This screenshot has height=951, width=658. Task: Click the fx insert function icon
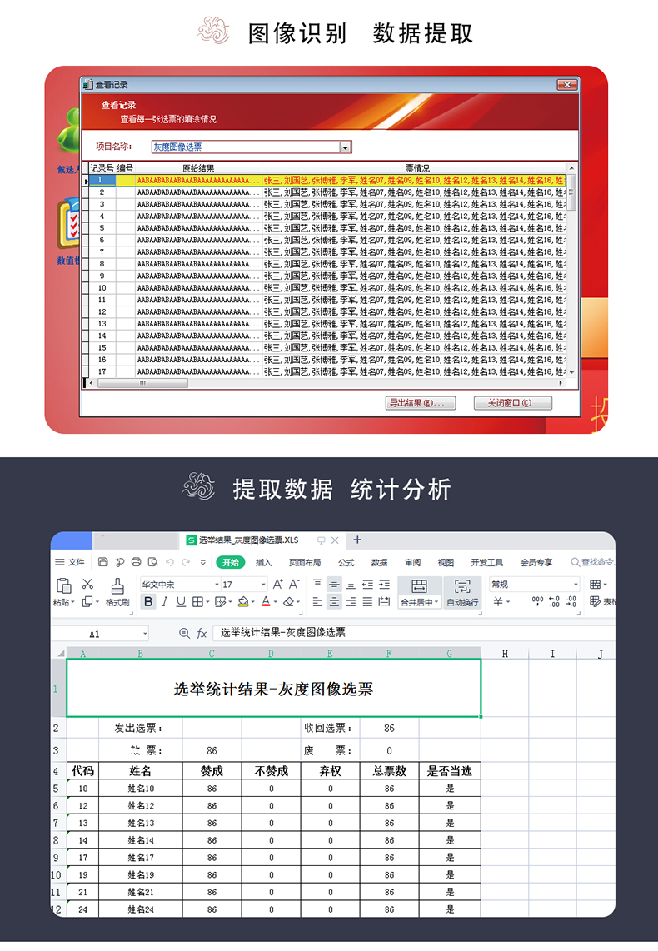coord(202,634)
